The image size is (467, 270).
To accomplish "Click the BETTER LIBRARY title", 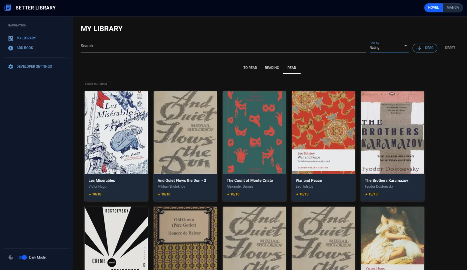I will coord(36,8).
